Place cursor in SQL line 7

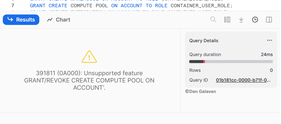131,6
